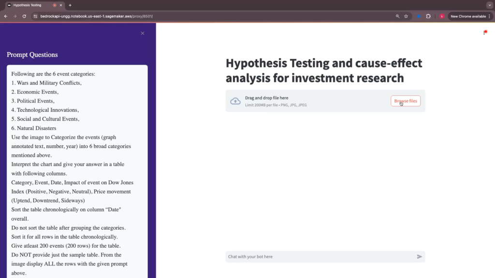Open the Streamlit app menu at top right
This screenshot has height=278, width=495.
pyautogui.click(x=484, y=33)
